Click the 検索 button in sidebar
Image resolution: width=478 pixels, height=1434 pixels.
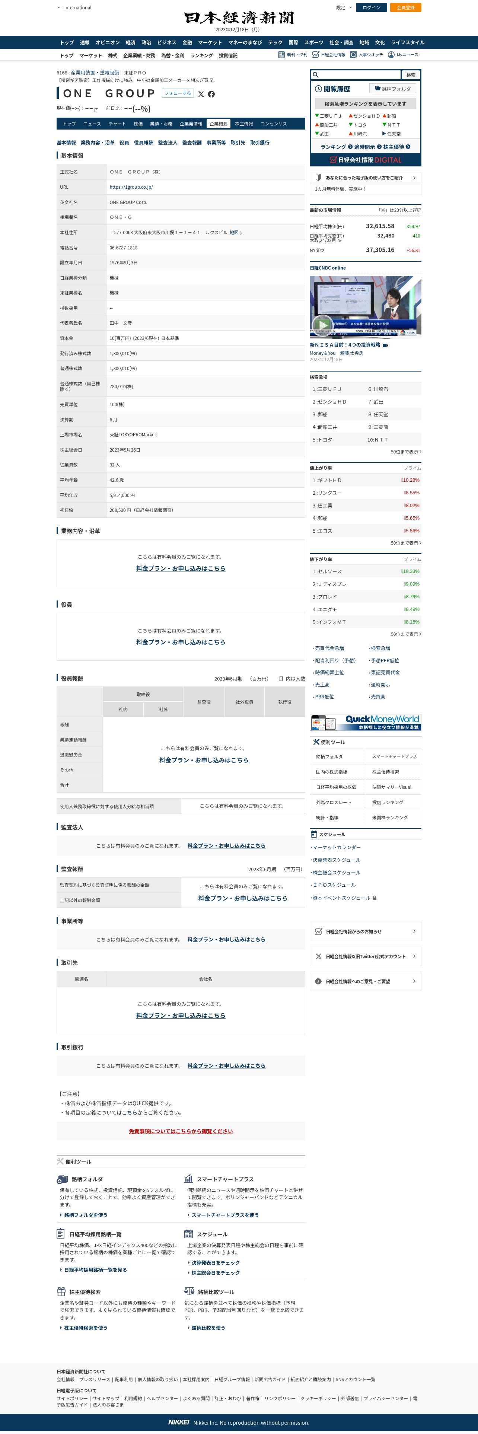[411, 74]
